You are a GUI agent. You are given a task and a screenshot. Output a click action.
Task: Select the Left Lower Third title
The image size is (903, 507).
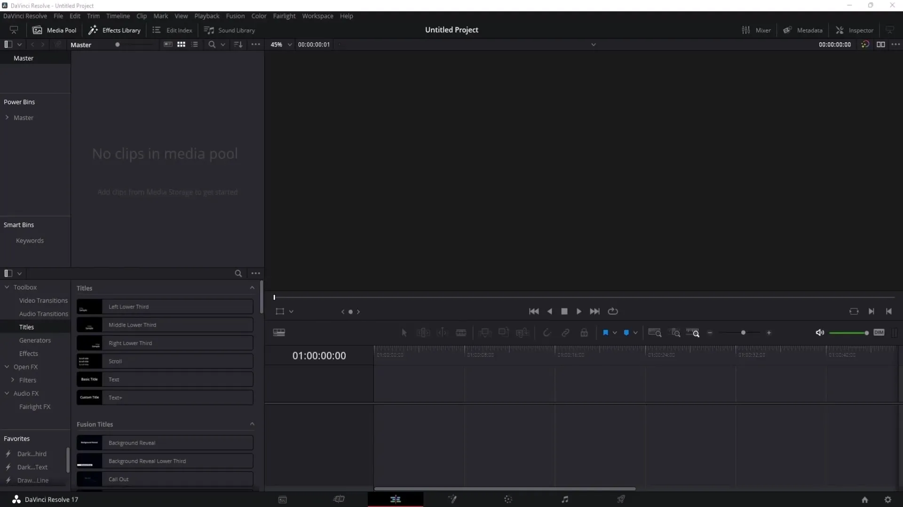click(165, 307)
